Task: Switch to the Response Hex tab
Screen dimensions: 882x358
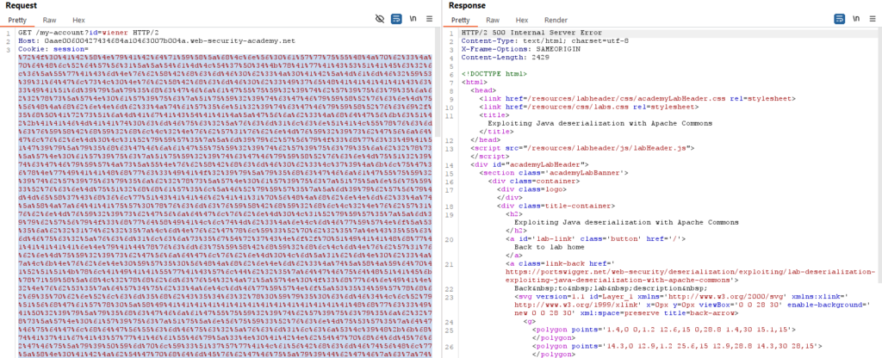Action: [x=522, y=20]
